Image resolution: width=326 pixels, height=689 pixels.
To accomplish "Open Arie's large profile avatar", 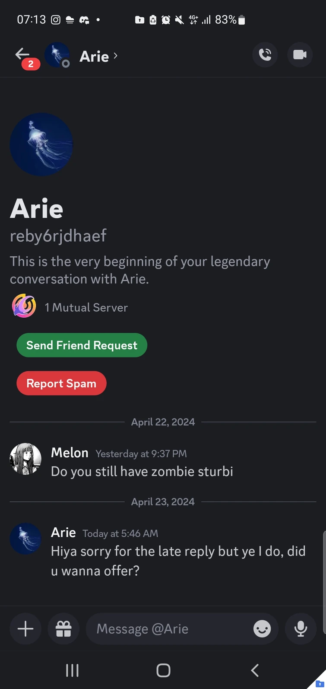I will pos(41,144).
